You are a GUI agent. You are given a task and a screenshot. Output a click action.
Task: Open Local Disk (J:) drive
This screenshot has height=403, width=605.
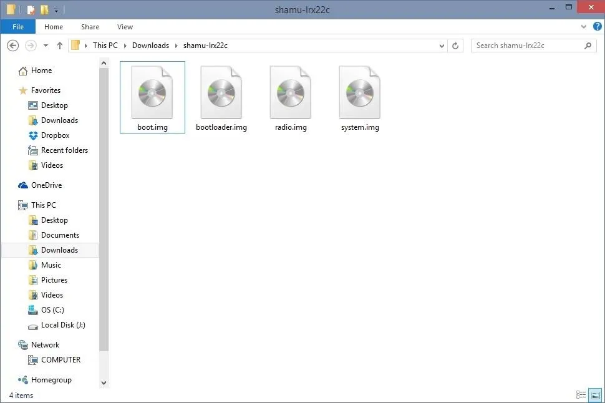[63, 325]
